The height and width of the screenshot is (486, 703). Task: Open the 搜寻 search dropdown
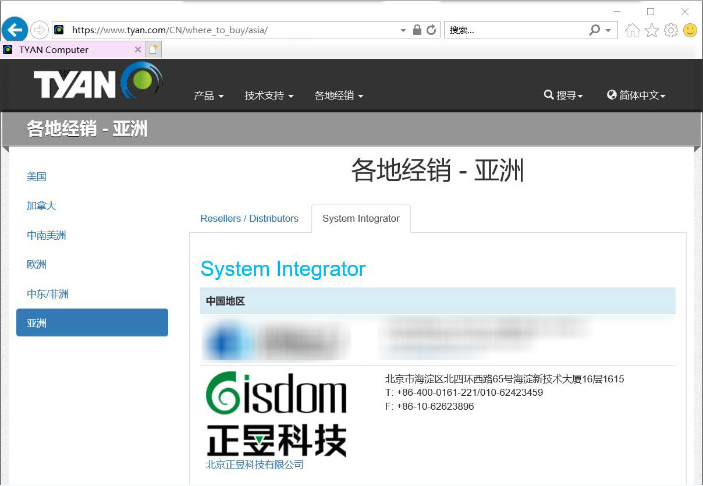pyautogui.click(x=563, y=95)
